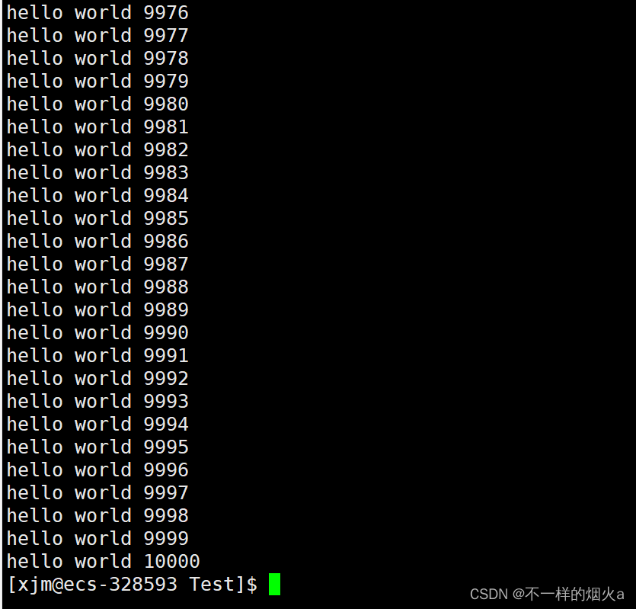Viewport: 636px width, 609px height.
Task: Click the number 9998 in output
Action: click(x=166, y=516)
